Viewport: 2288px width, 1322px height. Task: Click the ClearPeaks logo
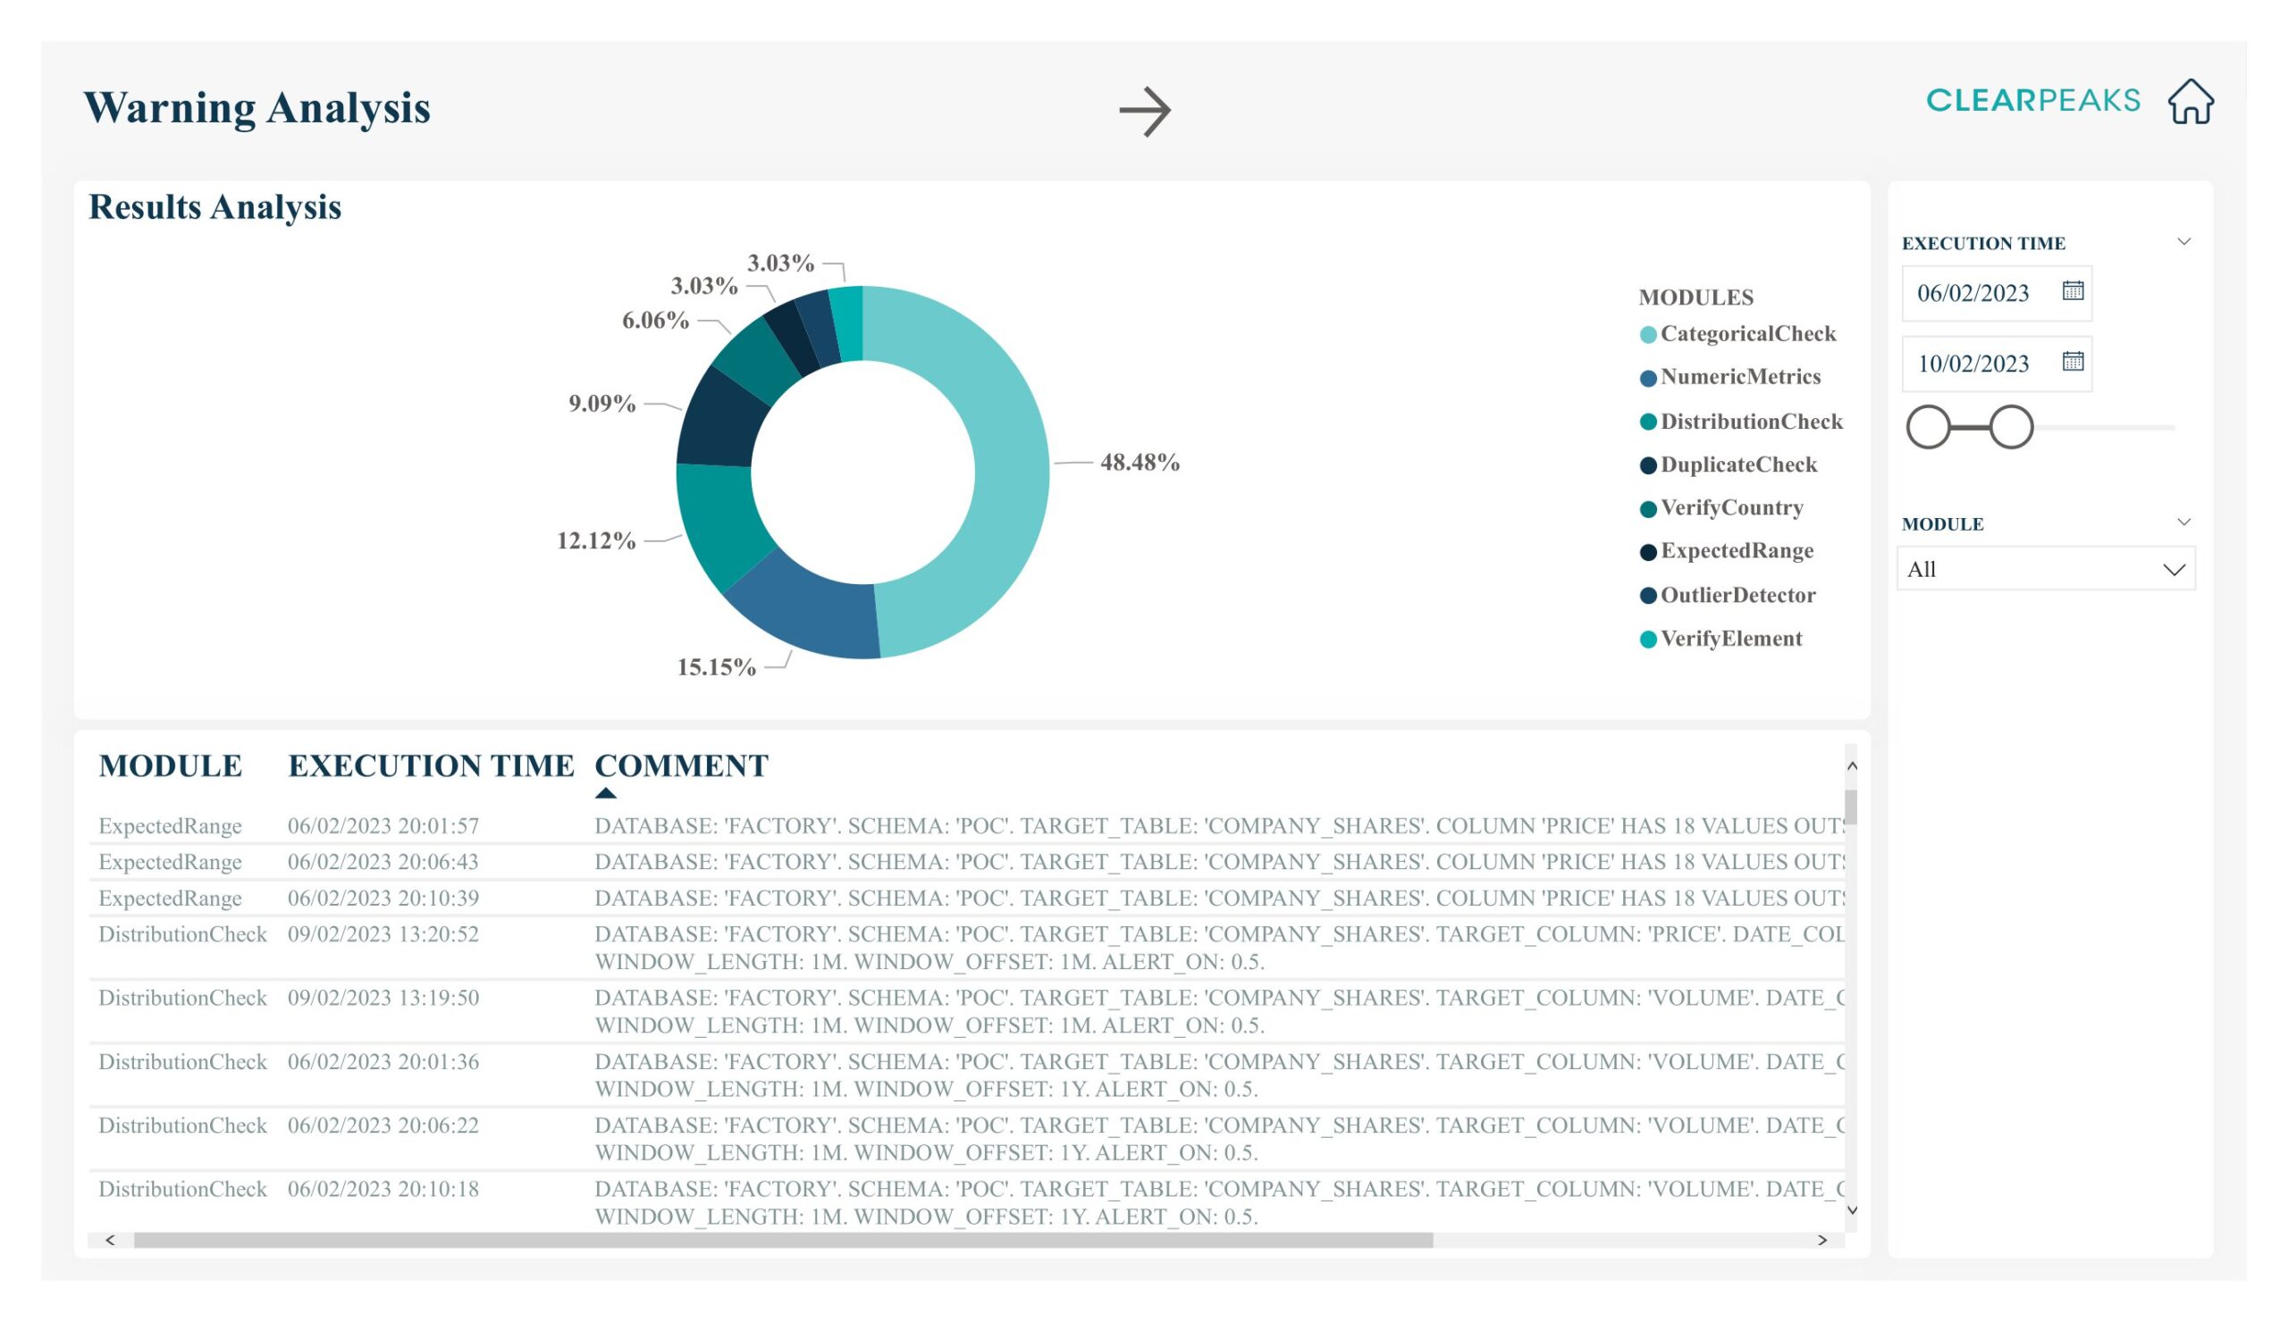tap(2033, 101)
